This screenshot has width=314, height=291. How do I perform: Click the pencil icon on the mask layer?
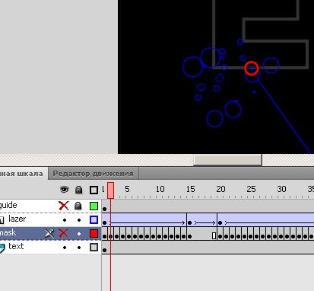[49, 233]
